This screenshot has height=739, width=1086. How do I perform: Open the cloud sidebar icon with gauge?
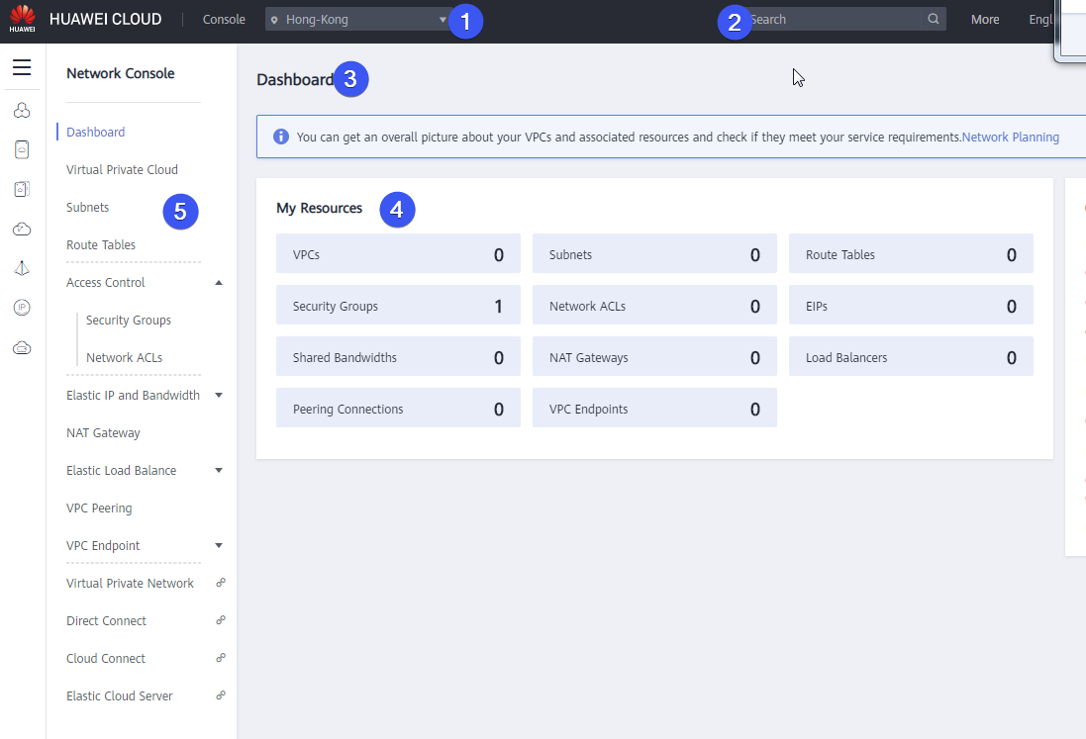coord(22,230)
